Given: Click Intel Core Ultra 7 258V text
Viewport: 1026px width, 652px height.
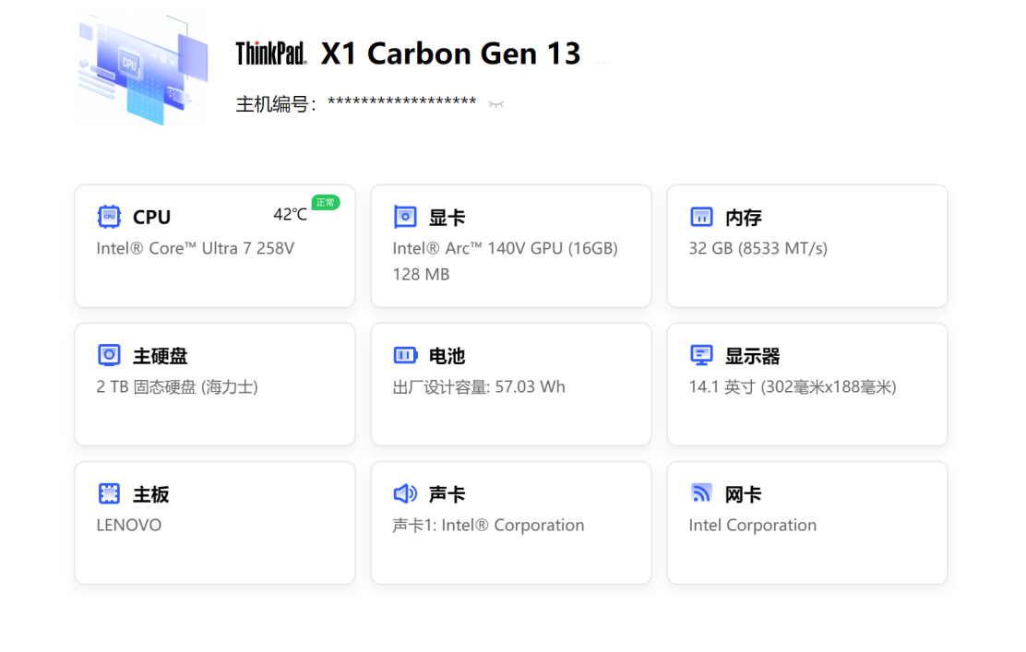Looking at the screenshot, I should click(195, 248).
